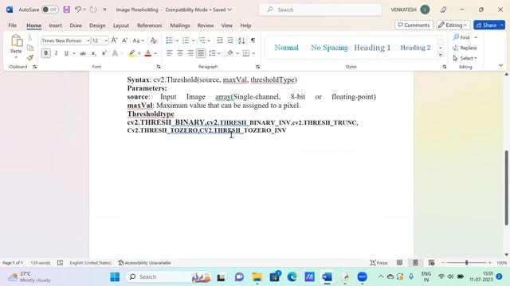The width and height of the screenshot is (510, 286).
Task: Increase paragraph indent
Action: point(230,41)
